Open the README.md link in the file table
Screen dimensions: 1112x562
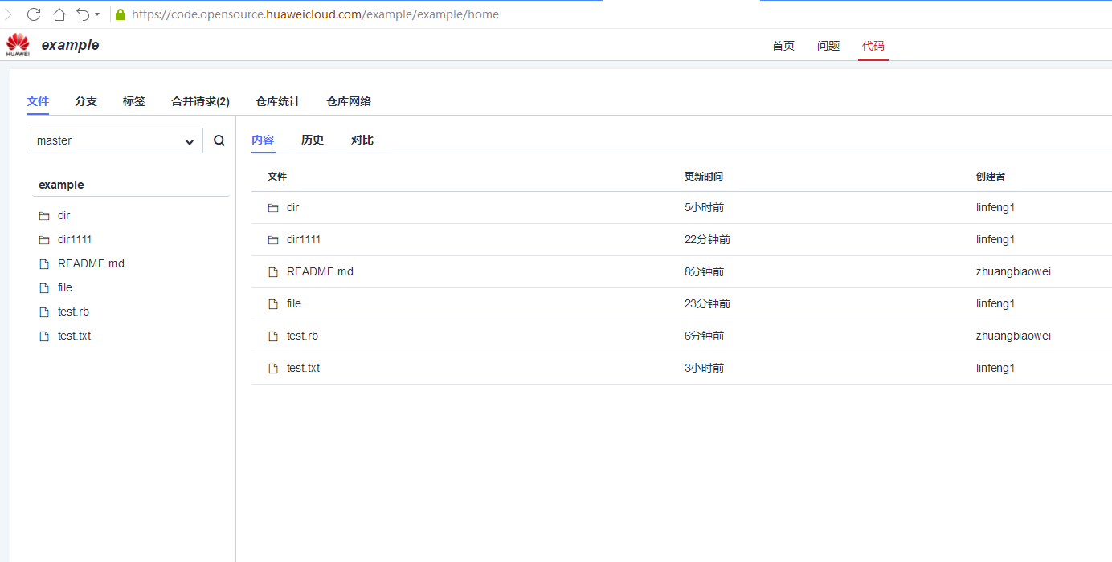[320, 271]
